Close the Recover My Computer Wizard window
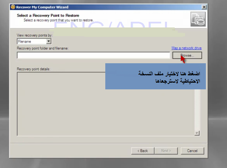The height and width of the screenshot is (168, 227). [x=204, y=7]
